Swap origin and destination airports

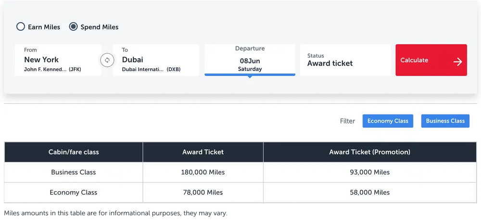point(107,60)
